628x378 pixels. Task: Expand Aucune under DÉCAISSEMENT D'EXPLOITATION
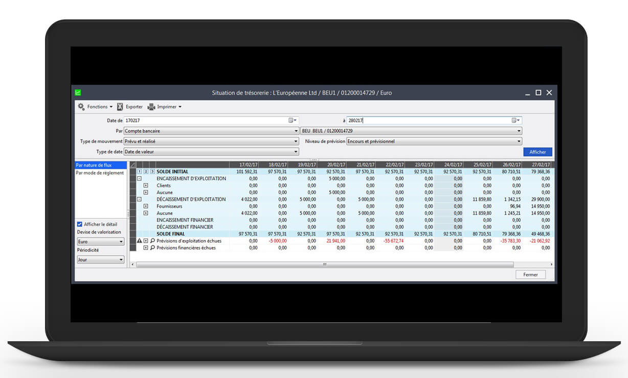point(146,213)
